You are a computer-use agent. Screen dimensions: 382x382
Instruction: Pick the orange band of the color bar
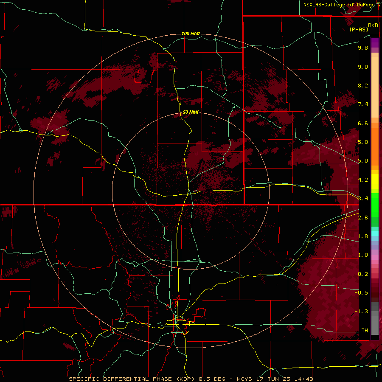click(x=375, y=147)
